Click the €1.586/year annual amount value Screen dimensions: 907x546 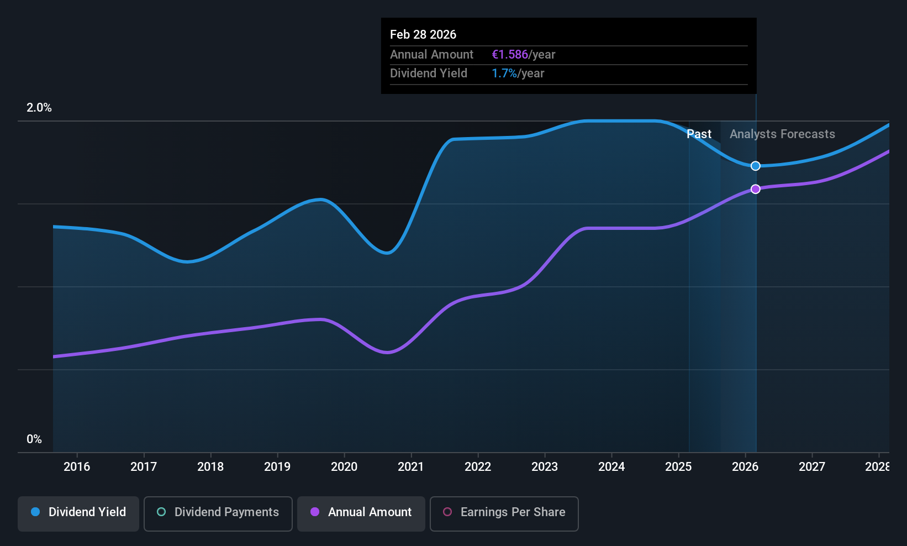(523, 55)
